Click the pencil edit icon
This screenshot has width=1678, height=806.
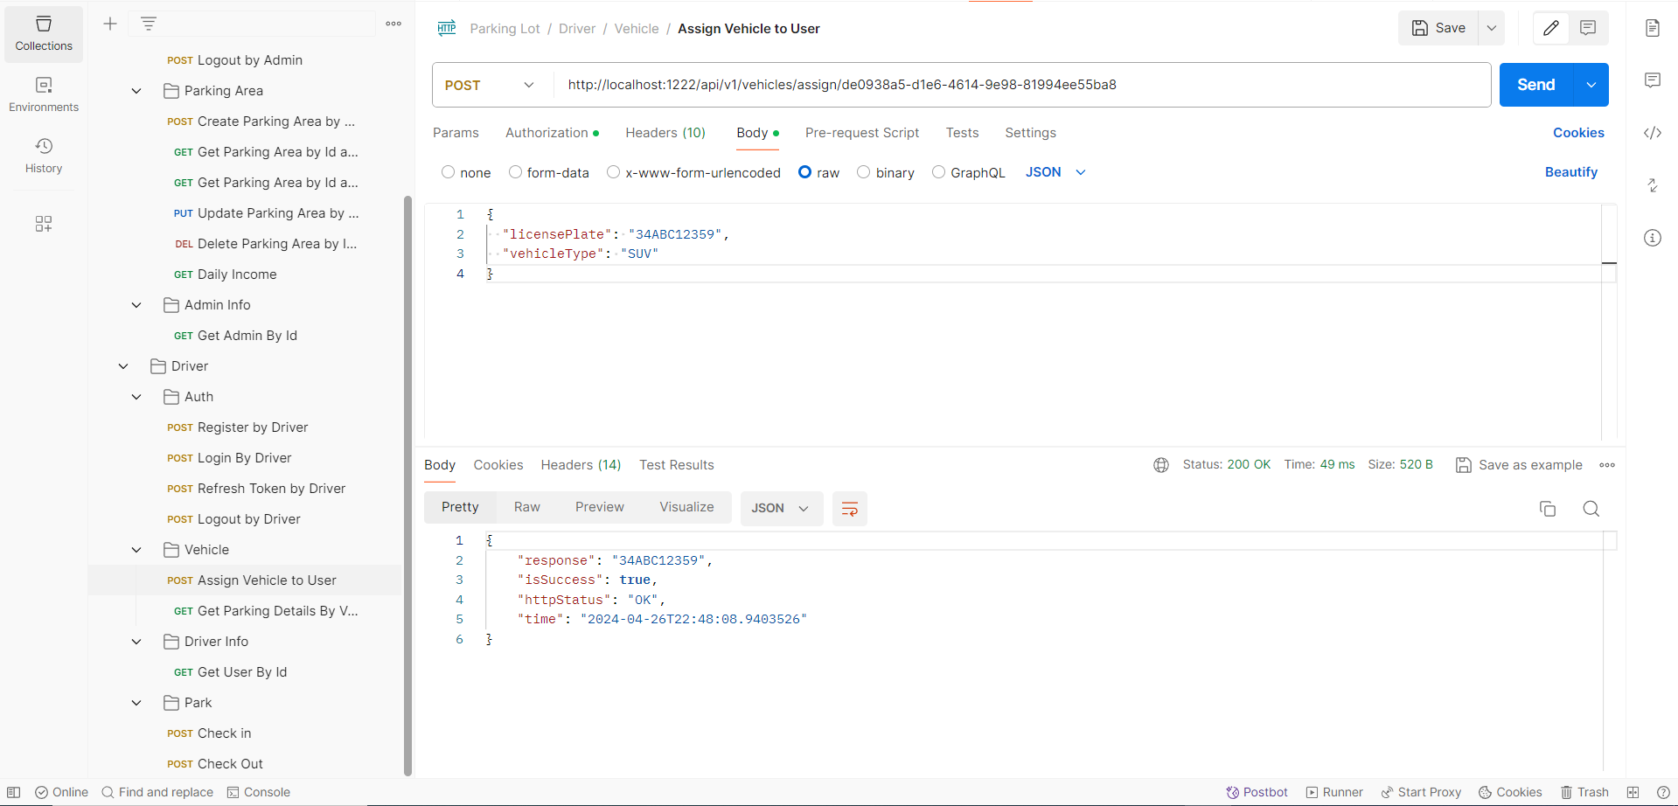point(1551,28)
